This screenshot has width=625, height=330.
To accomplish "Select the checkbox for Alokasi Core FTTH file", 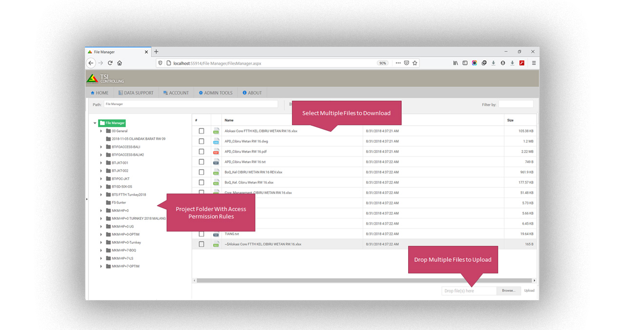I will pyautogui.click(x=201, y=131).
